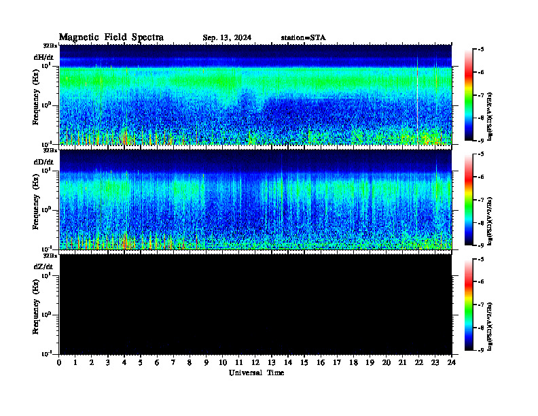Click the black dZ/dt spectrogram plot
The image size is (538, 416).
pyautogui.click(x=255, y=304)
